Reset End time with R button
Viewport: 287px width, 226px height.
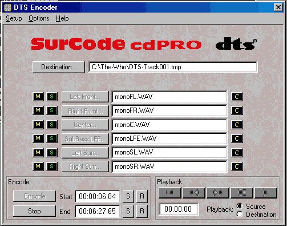pos(142,211)
